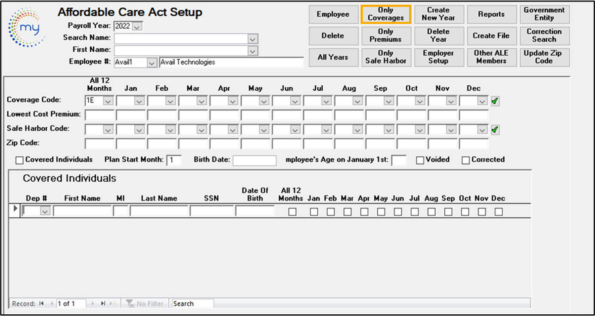
Task: Click the No Filter icon in record bar
Action: pos(131,304)
